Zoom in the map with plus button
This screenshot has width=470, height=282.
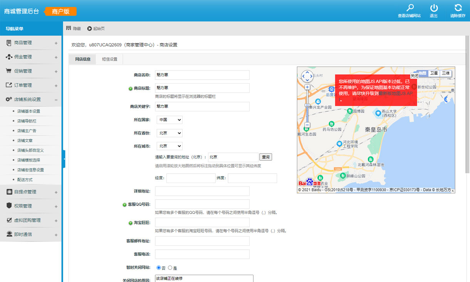(307, 87)
